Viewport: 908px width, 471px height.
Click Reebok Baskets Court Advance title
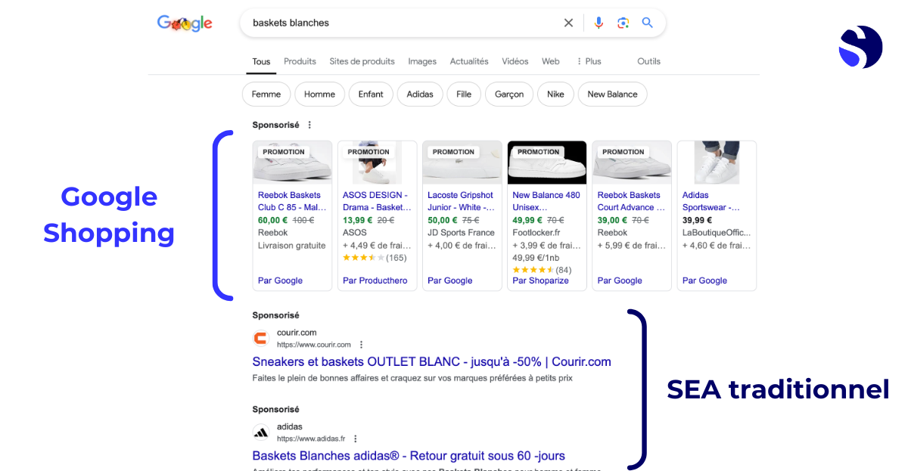(630, 201)
